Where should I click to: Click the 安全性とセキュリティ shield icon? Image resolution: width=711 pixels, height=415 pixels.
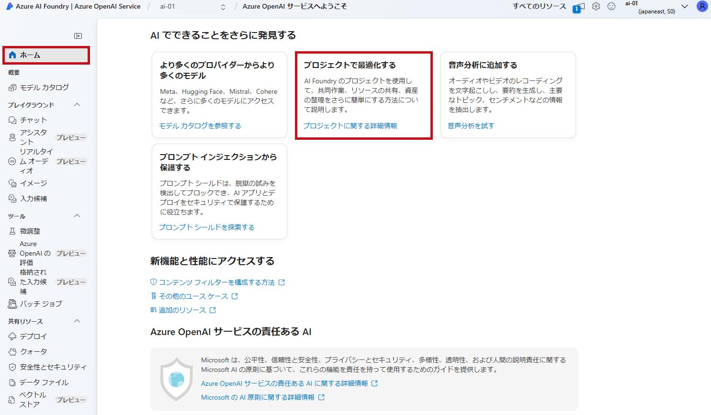[x=12, y=367]
